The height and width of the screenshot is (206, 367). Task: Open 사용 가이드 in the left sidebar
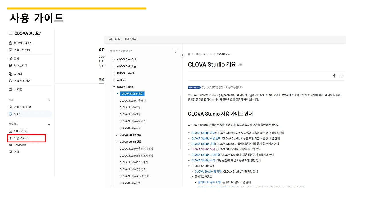tap(18, 138)
